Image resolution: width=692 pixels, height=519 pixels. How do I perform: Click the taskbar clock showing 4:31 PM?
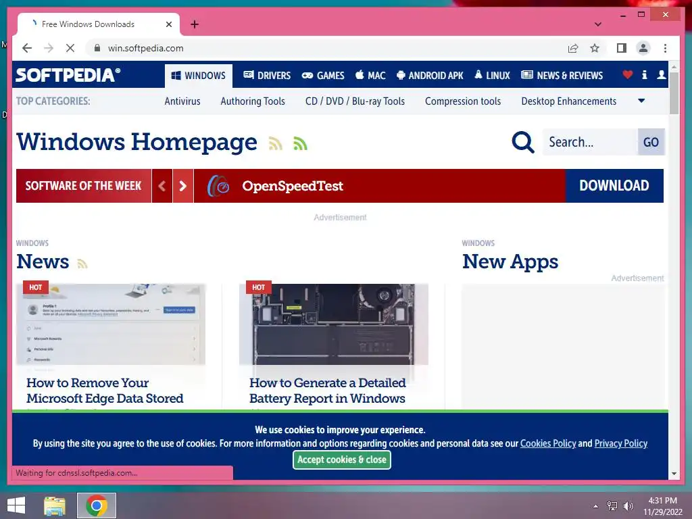click(x=662, y=505)
